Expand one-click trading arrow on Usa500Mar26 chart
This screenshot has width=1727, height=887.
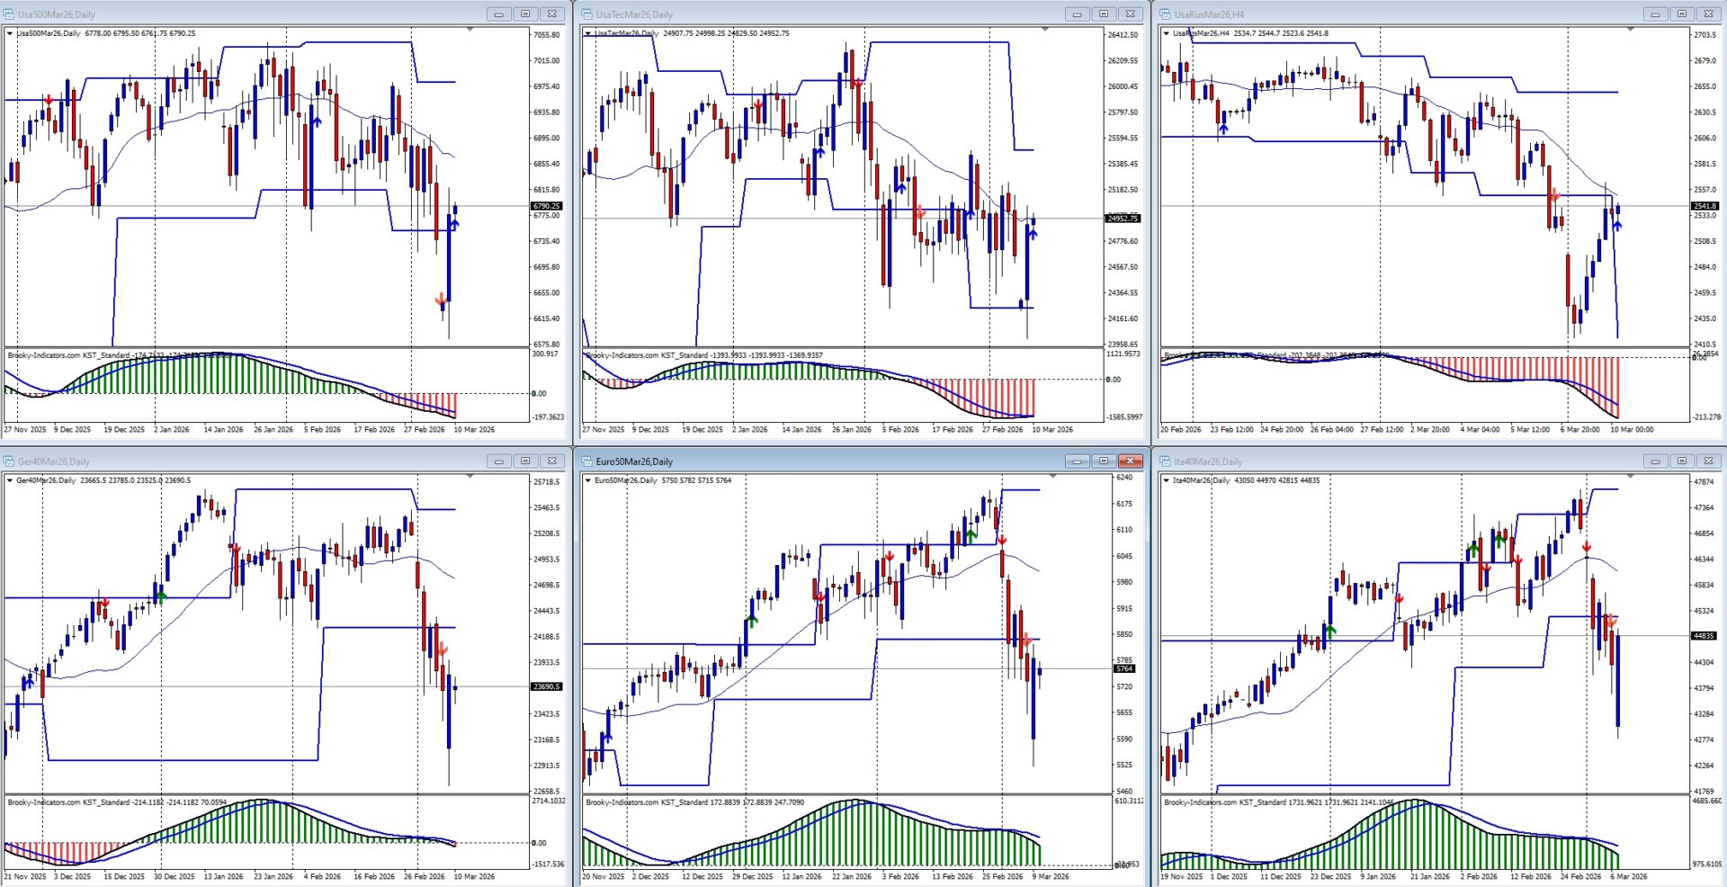pyautogui.click(x=10, y=33)
